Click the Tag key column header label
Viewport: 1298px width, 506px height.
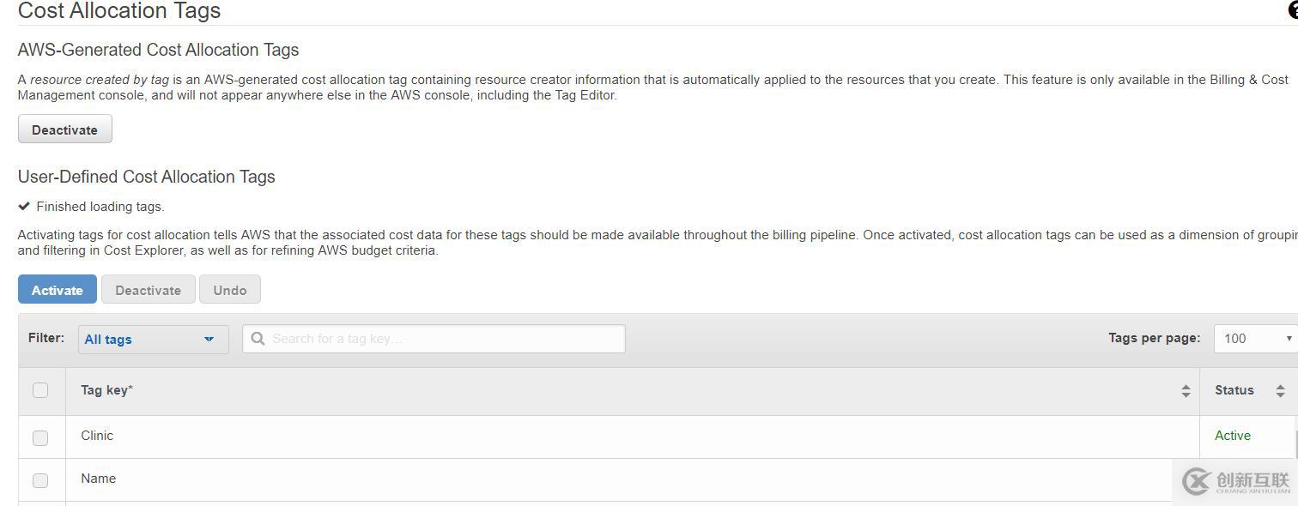tap(106, 390)
